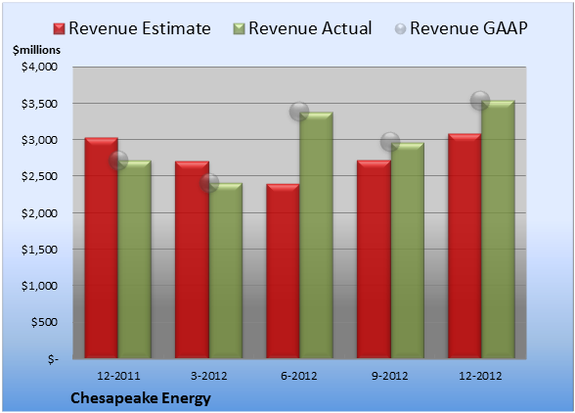Screen dimensions: 575x413
Task: Click the 12-2011 quarter label
Action: click(118, 376)
